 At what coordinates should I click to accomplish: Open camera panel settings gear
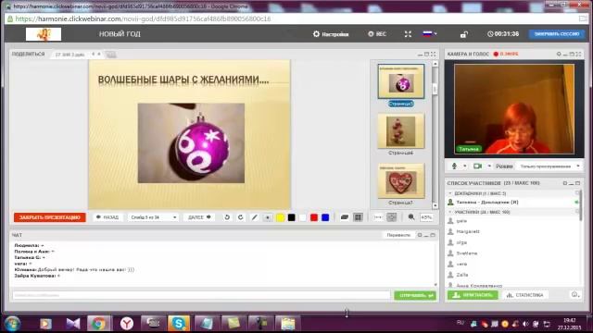pyautogui.click(x=559, y=55)
